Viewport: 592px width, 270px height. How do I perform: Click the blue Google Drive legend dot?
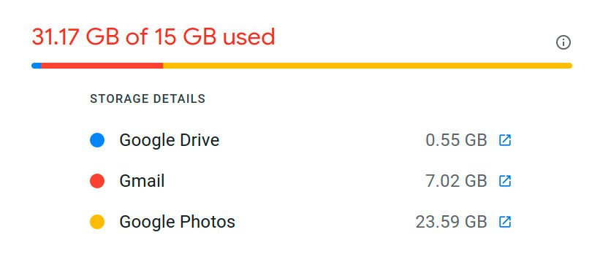point(97,140)
